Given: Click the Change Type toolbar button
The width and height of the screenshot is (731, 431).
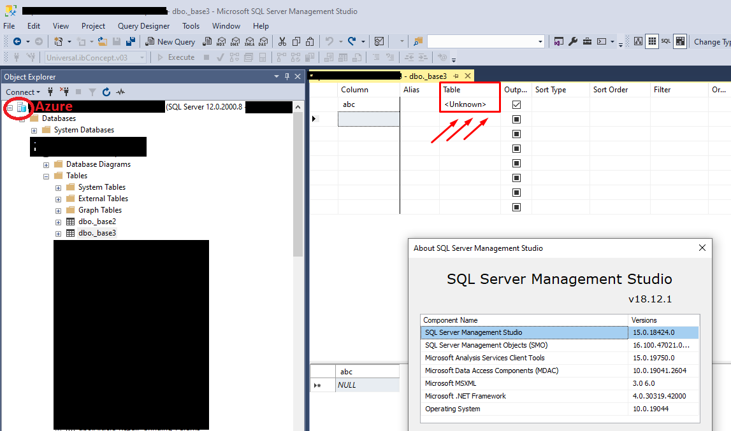Looking at the screenshot, I should (711, 41).
